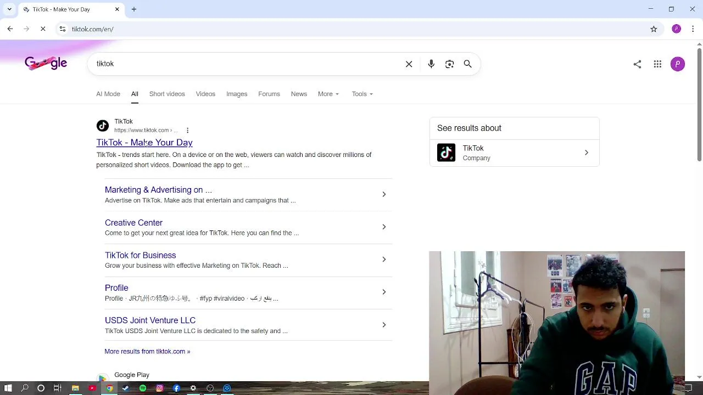This screenshot has width=703, height=395.
Task: Open Chrome three-dot menu
Action: (693, 29)
